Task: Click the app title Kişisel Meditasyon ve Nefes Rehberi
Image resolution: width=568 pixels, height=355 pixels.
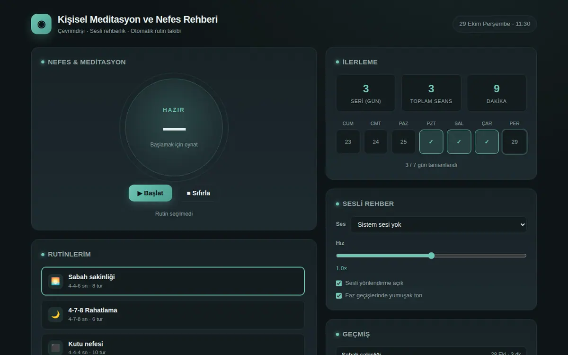Action: point(138,19)
